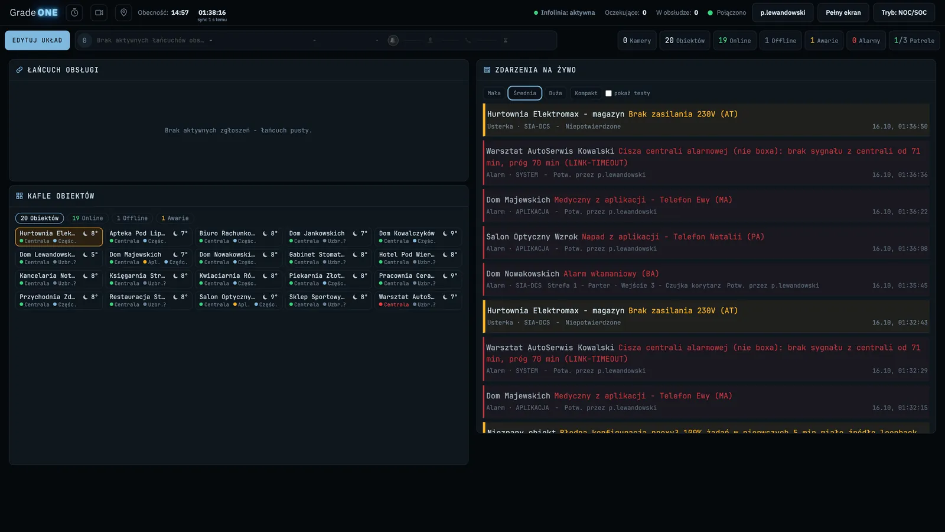The height and width of the screenshot is (532, 945).
Task: Open the timer clock icon in header
Action: click(x=74, y=12)
